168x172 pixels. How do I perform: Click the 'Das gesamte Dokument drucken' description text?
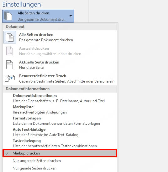tap(46, 40)
